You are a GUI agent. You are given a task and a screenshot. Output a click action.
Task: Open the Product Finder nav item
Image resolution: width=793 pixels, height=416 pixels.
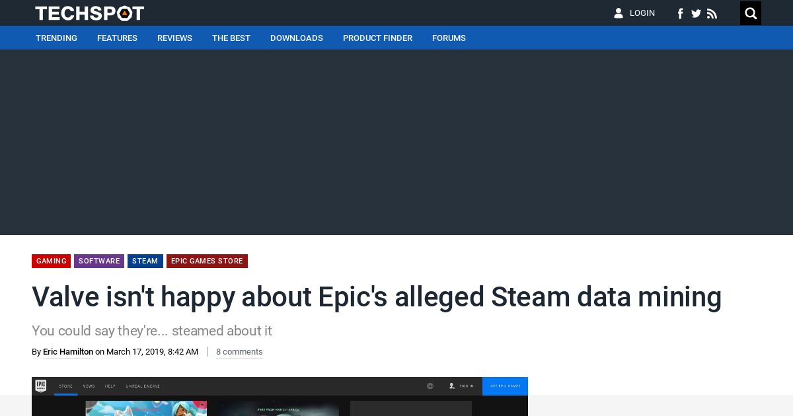pyautogui.click(x=377, y=38)
